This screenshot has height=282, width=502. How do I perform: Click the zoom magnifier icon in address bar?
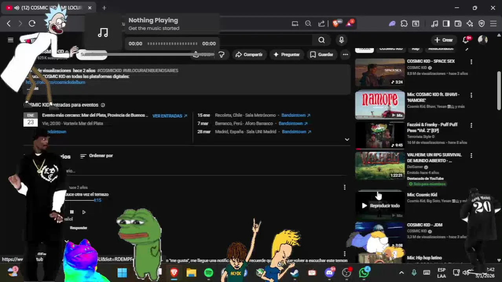(308, 23)
